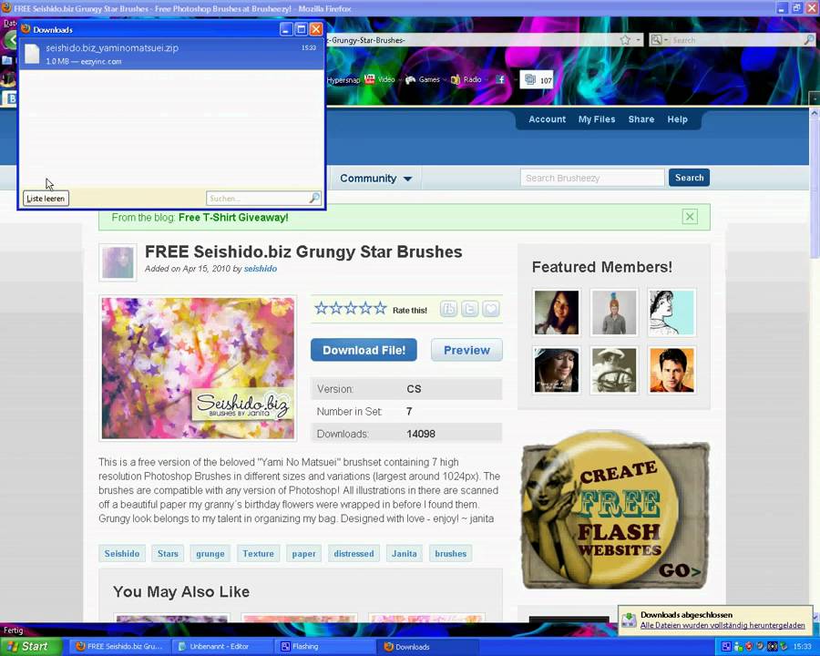This screenshot has width=820, height=656.
Task: Open the orange-background featured member photo
Action: pos(671,371)
